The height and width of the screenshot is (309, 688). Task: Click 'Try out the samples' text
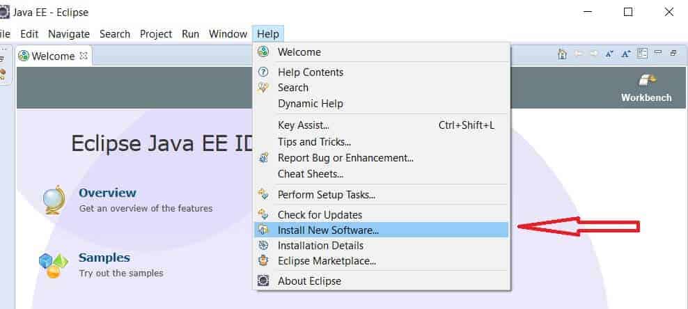(x=121, y=273)
